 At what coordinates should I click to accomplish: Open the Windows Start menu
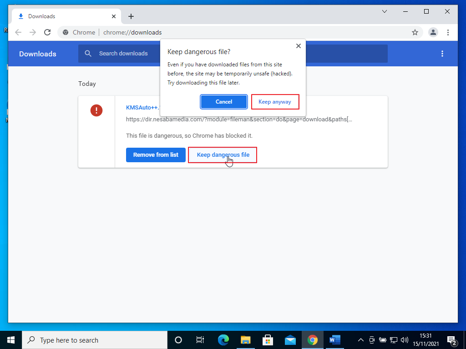(11, 340)
